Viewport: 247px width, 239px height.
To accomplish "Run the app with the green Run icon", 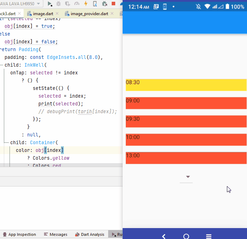I will [50, 4].
